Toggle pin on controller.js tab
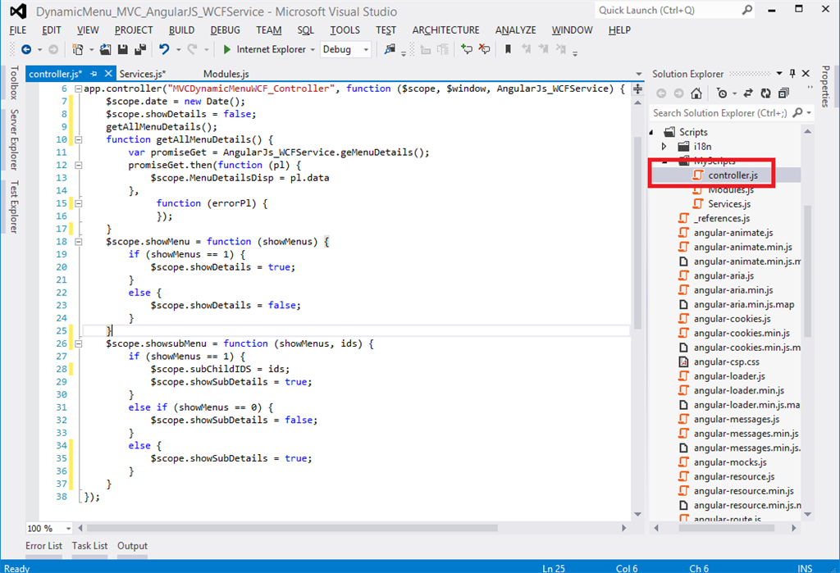The height and width of the screenshot is (573, 840). click(94, 74)
